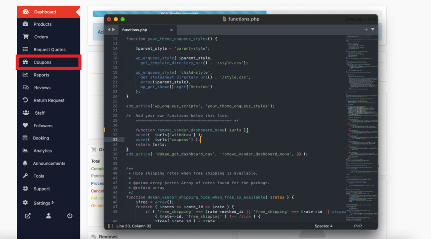This screenshot has height=239, width=431.
Task: Click the Dashboard gauge icon
Action: pos(26,11)
